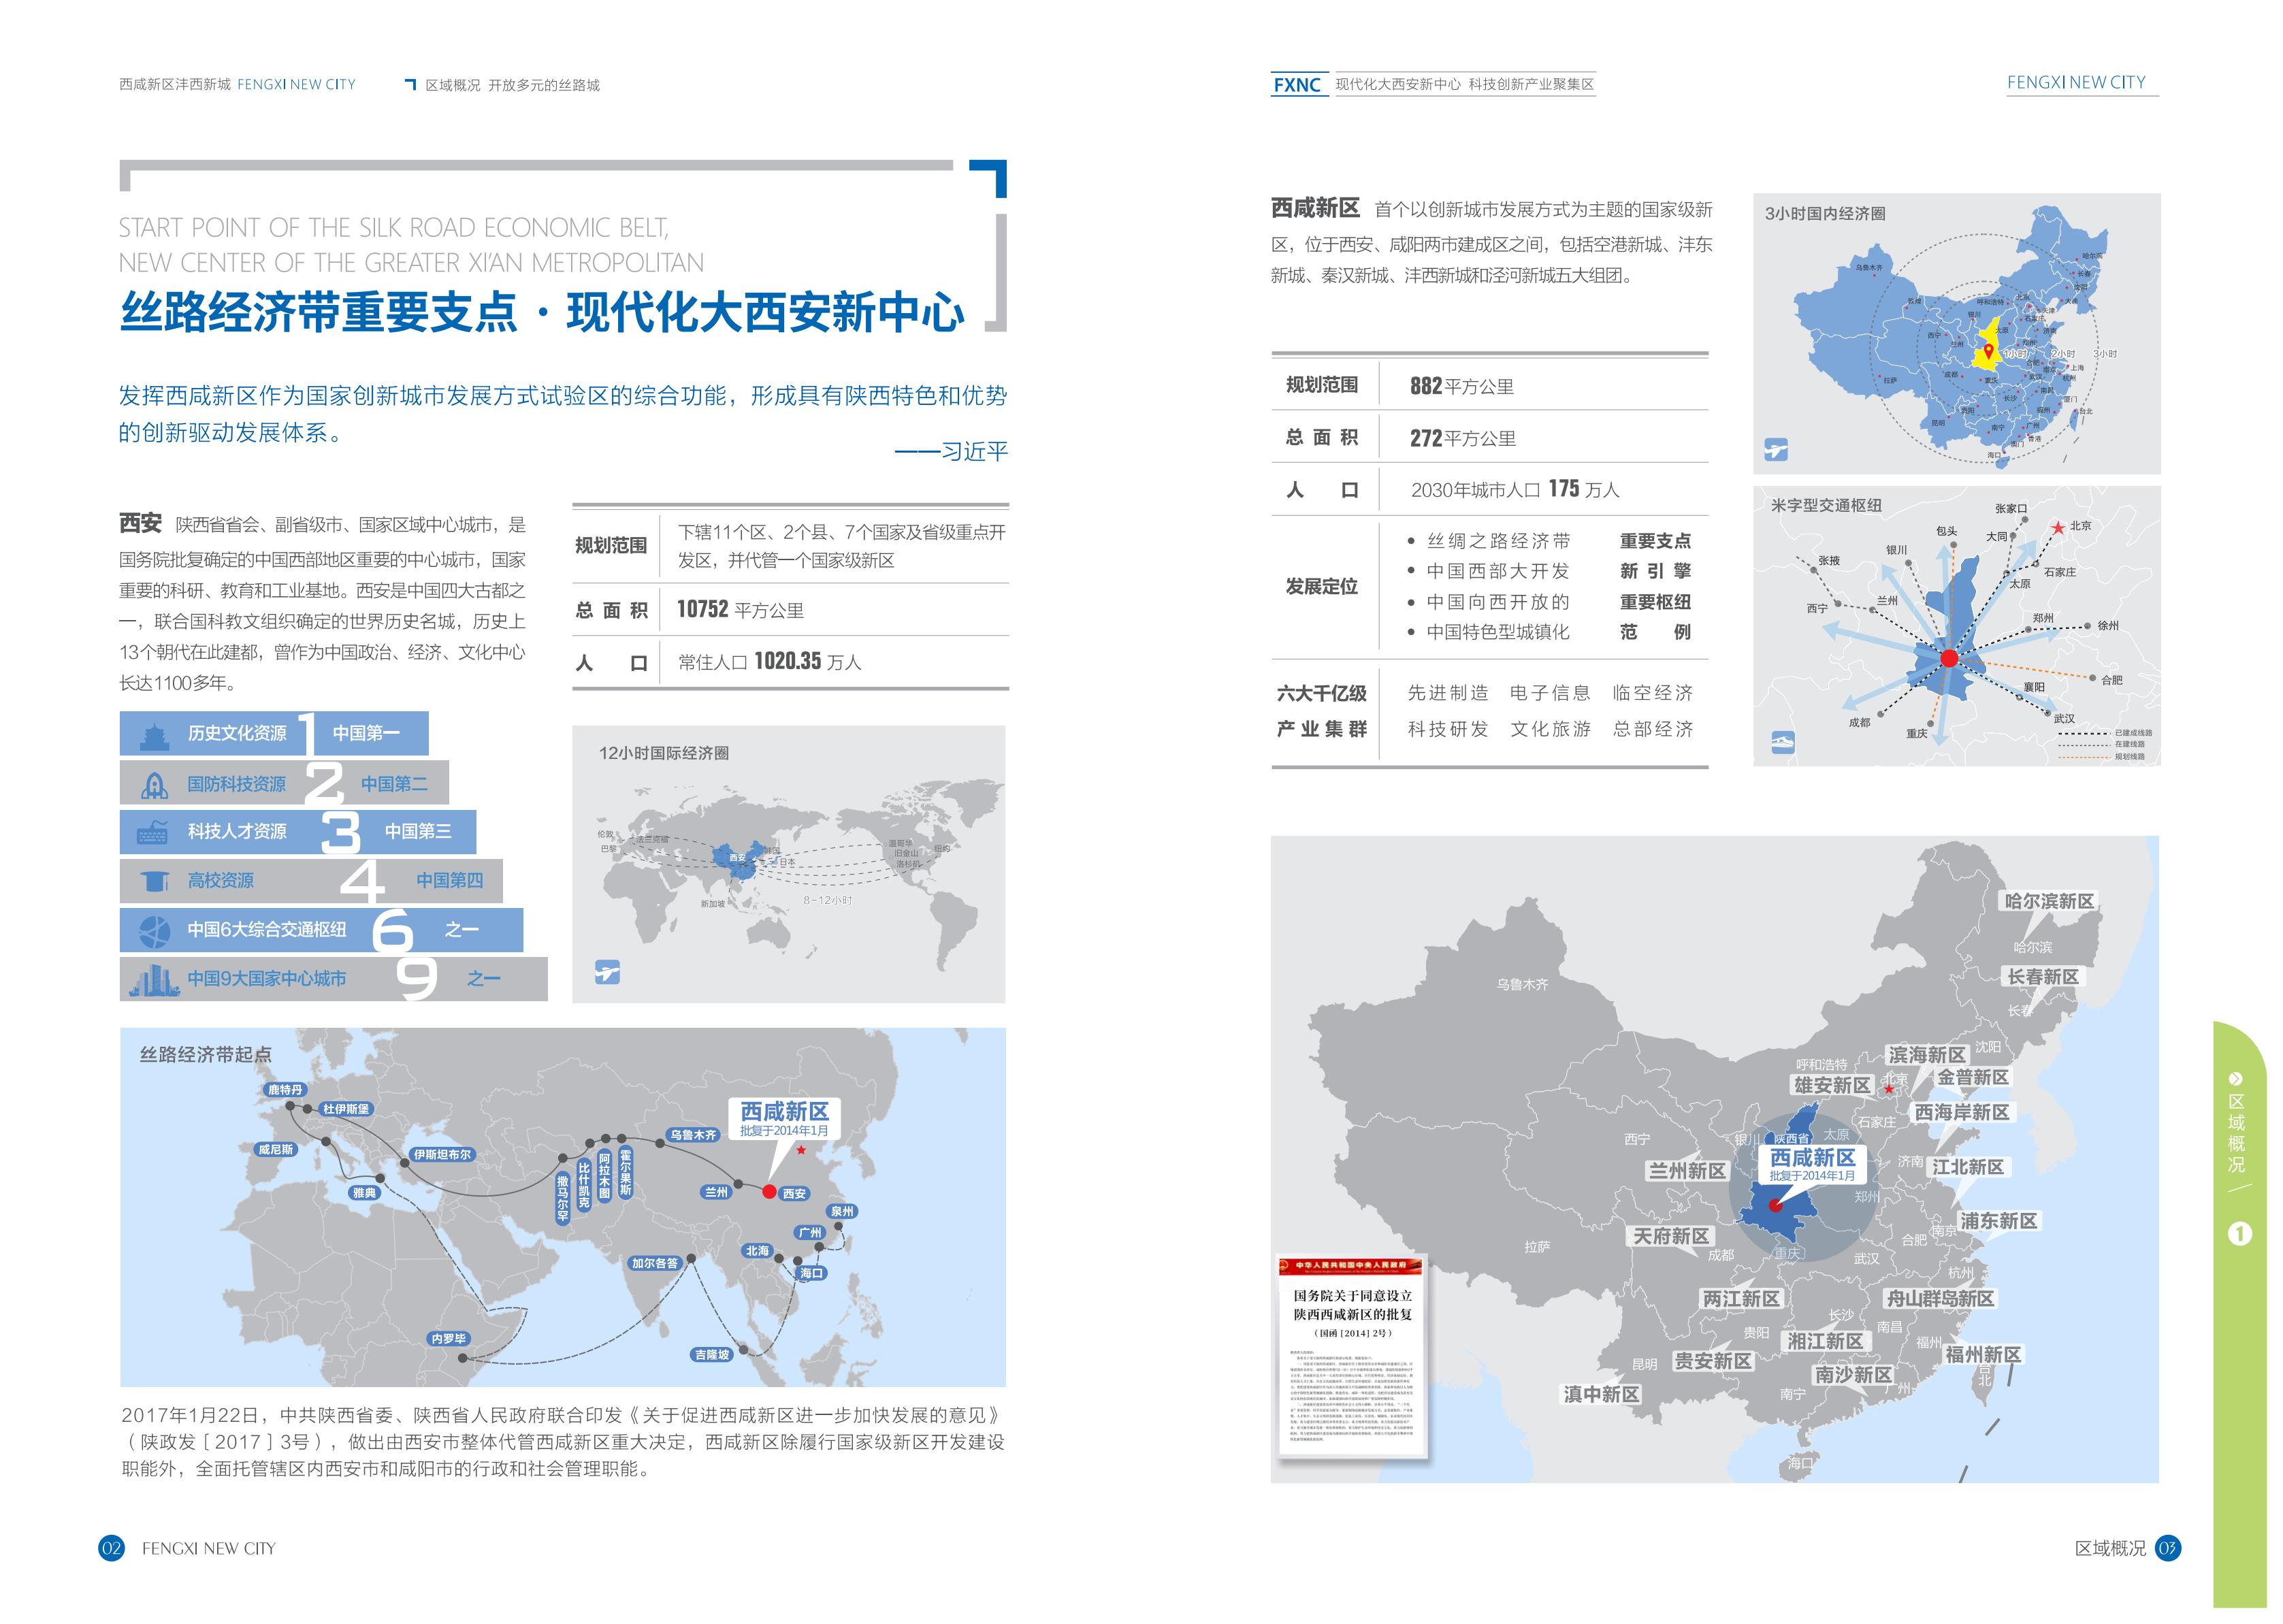Click the 伊斯坦布尔 map label
Image resolution: width=2283 pixels, height=1624 pixels.
click(x=442, y=1154)
